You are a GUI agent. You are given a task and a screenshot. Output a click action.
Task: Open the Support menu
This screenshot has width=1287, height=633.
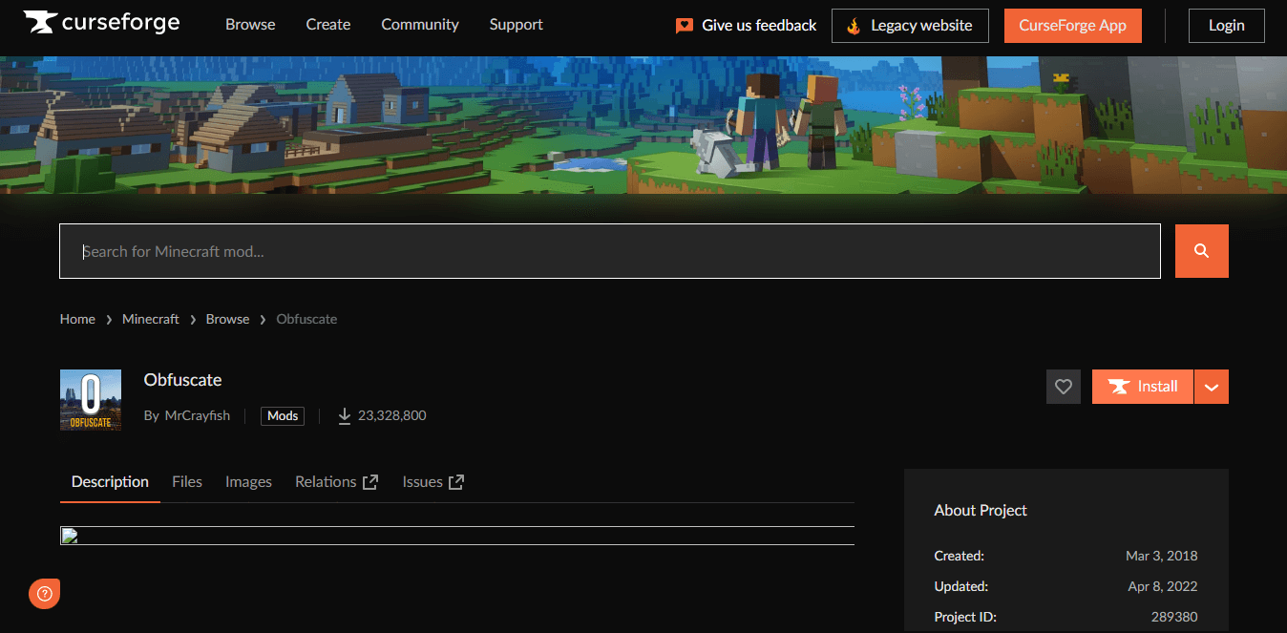point(517,25)
